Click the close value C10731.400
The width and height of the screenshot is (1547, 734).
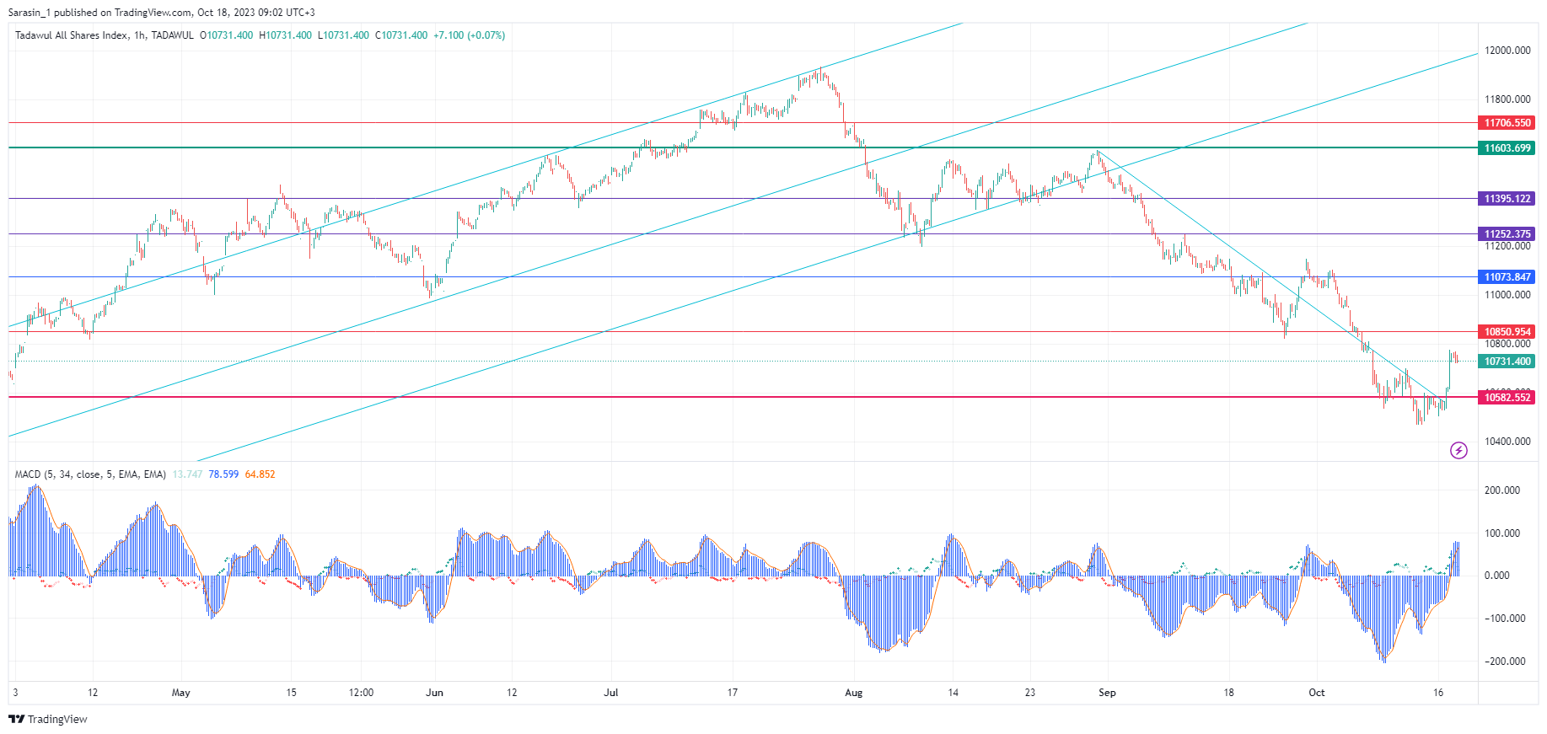click(x=401, y=35)
